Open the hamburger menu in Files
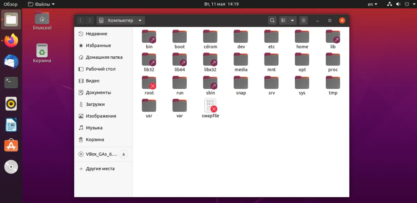417x203 pixels. [x=303, y=21]
